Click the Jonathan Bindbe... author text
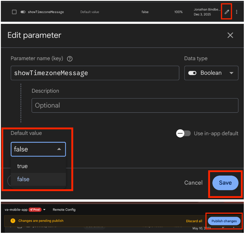 pyautogui.click(x=207, y=10)
